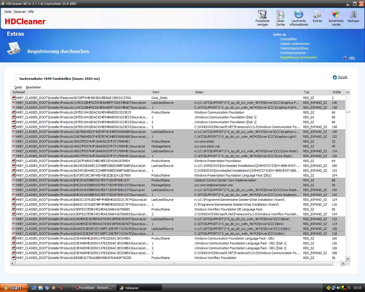Click the search results summary text
365x292 pixels.
point(59,79)
